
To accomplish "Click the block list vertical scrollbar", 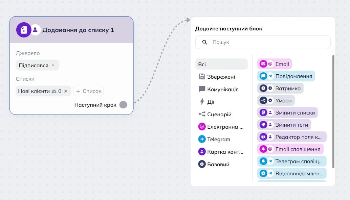I will click(x=333, y=111).
